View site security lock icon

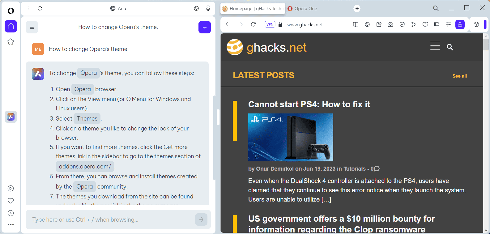point(281,24)
